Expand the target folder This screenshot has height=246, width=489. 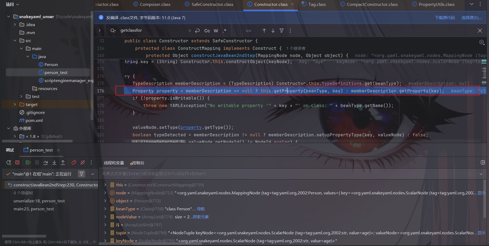(x=15, y=104)
